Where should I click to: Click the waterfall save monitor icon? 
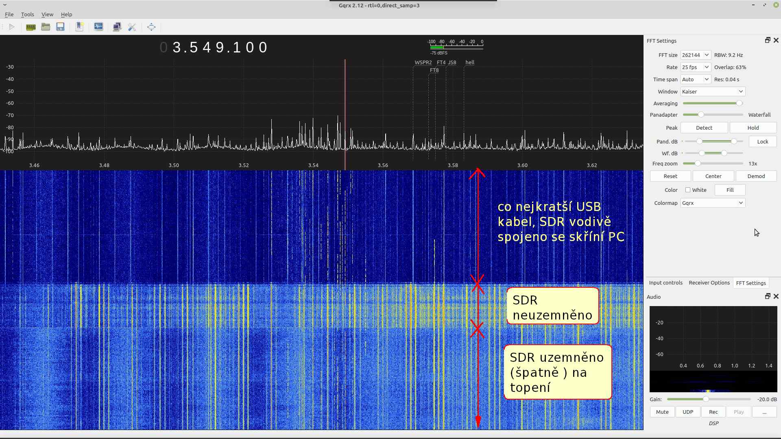point(98,27)
